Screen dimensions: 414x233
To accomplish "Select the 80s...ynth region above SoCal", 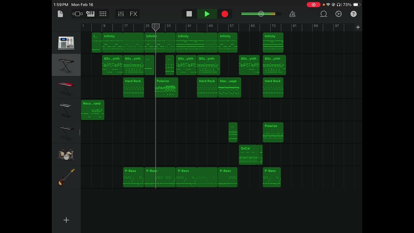I will [249, 65].
